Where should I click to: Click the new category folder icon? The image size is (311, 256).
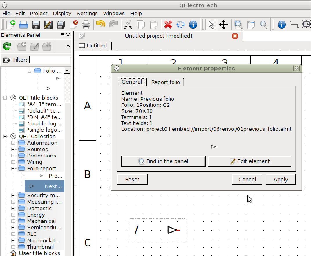click(22, 46)
